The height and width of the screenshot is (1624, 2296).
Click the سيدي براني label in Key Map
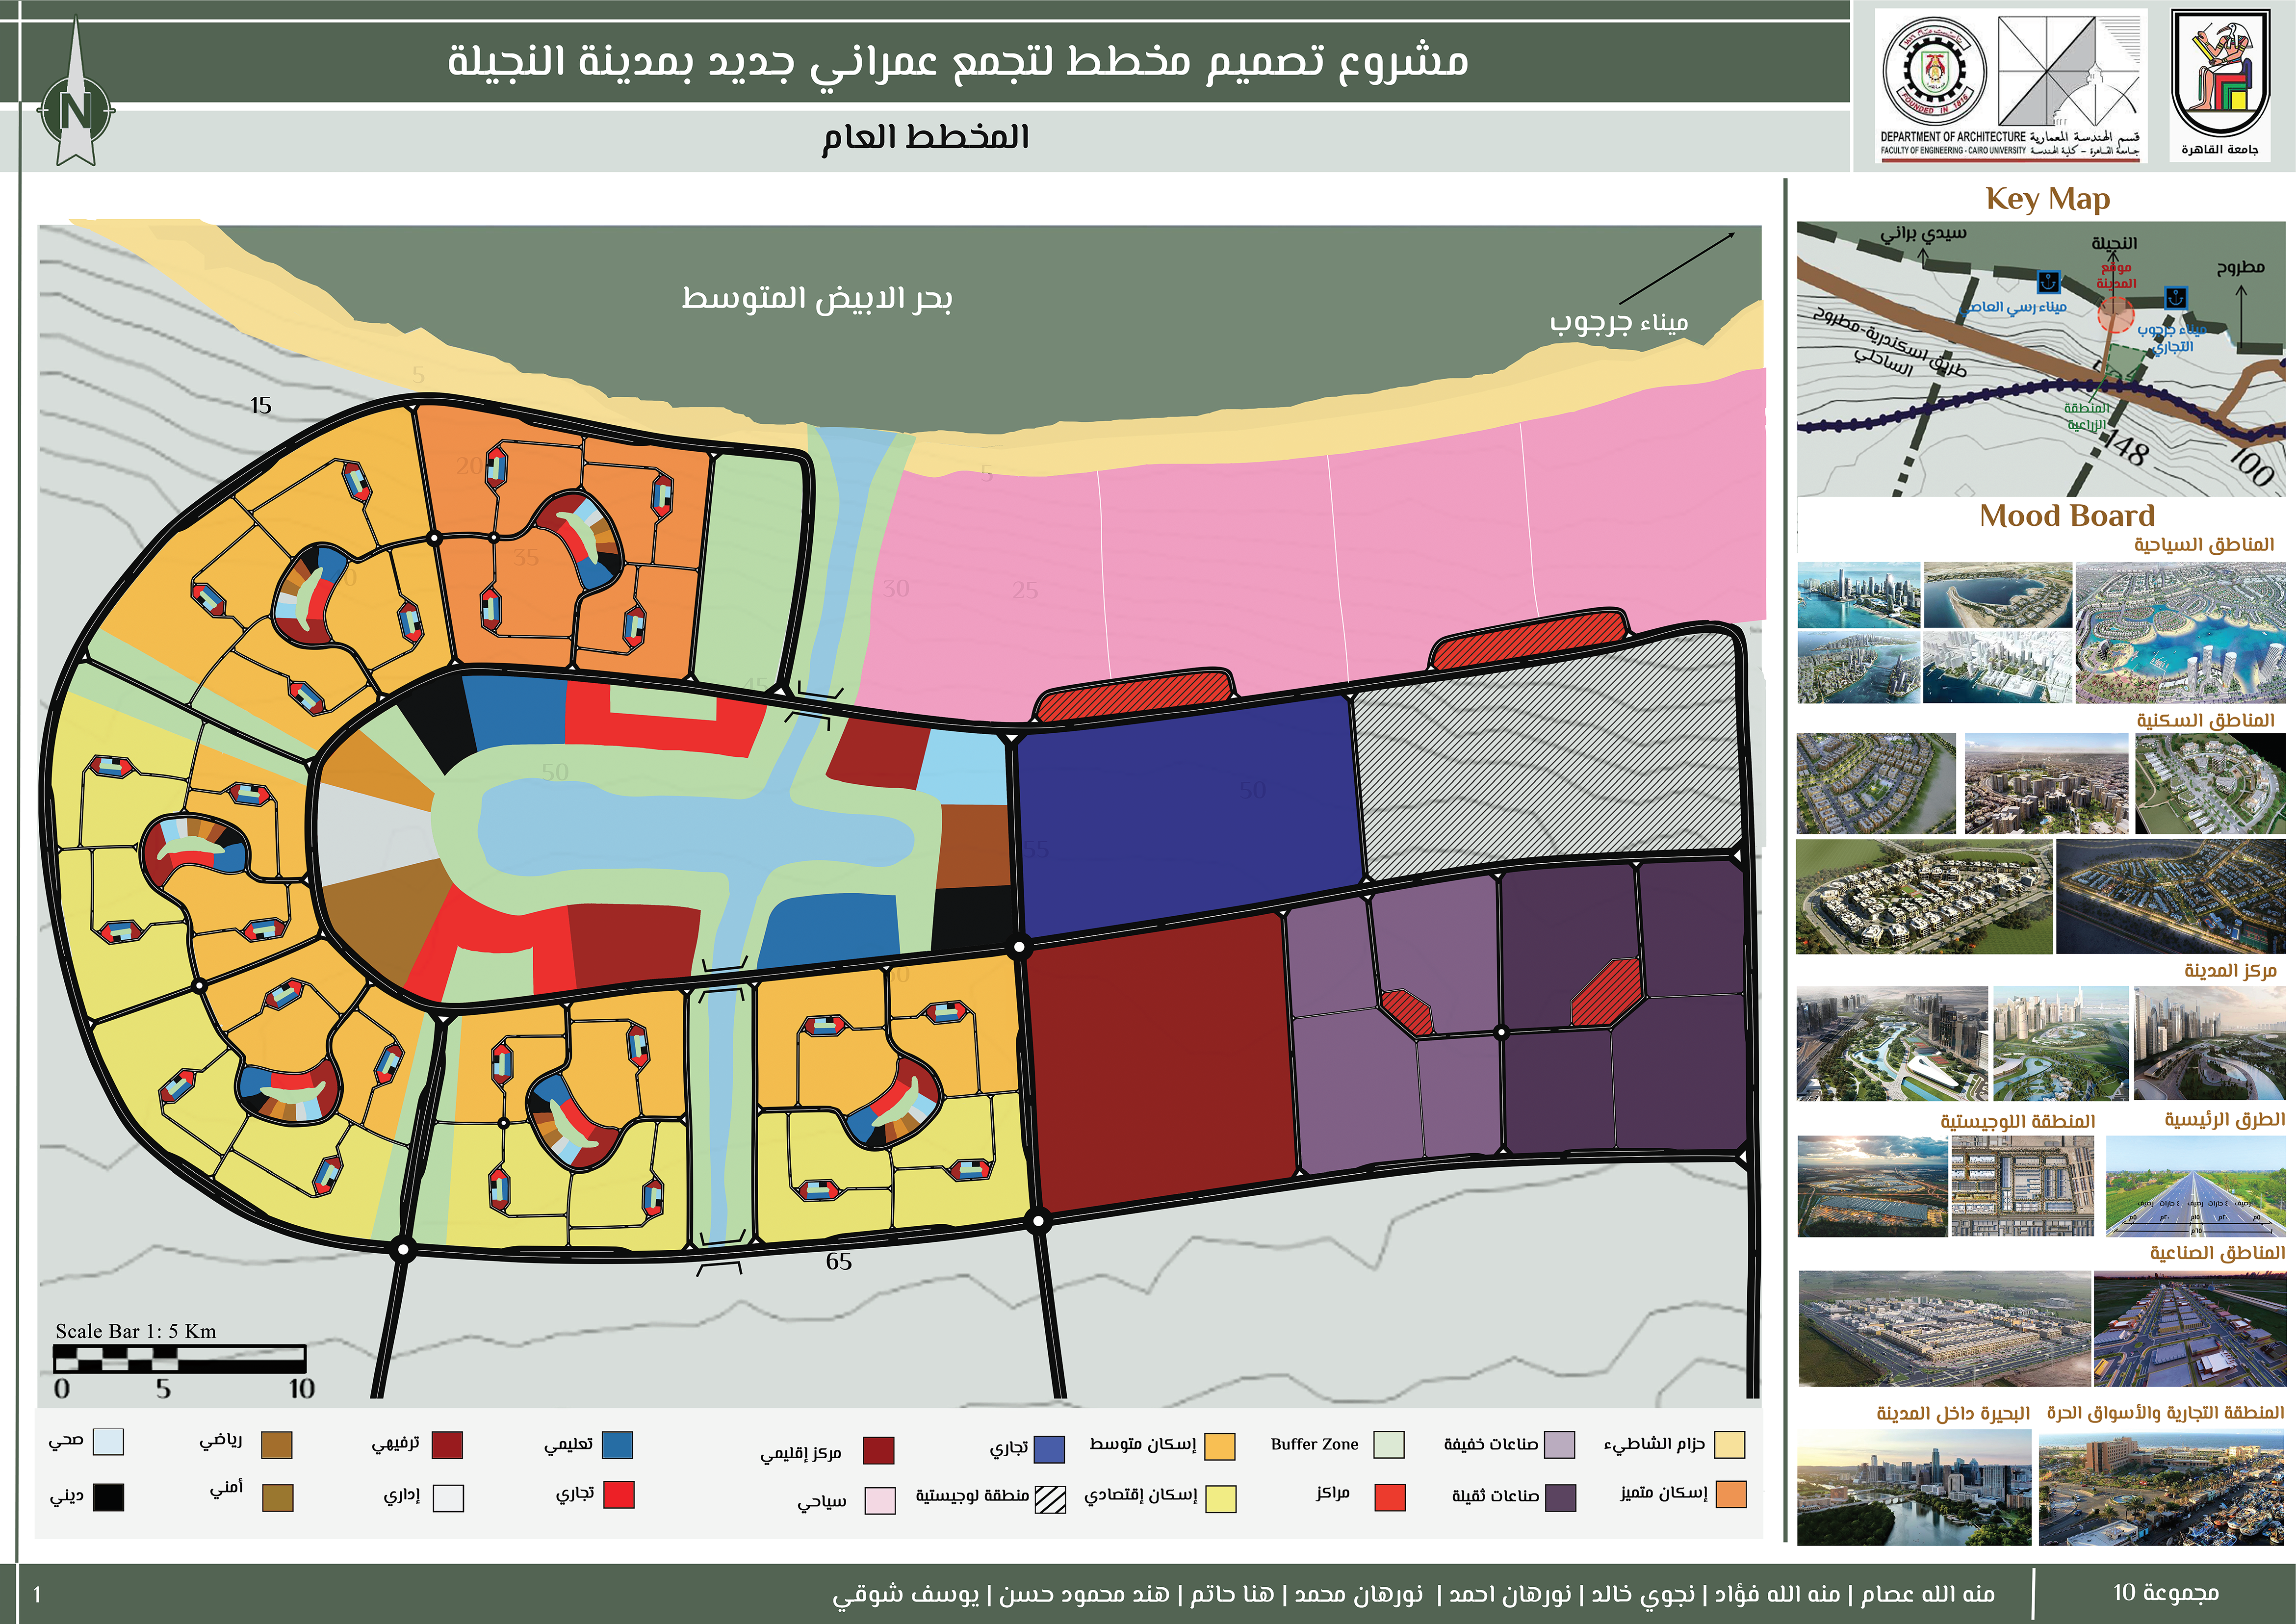(1923, 234)
